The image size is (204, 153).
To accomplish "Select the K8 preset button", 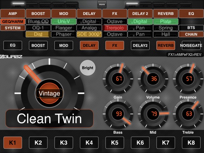I will click(191, 142).
